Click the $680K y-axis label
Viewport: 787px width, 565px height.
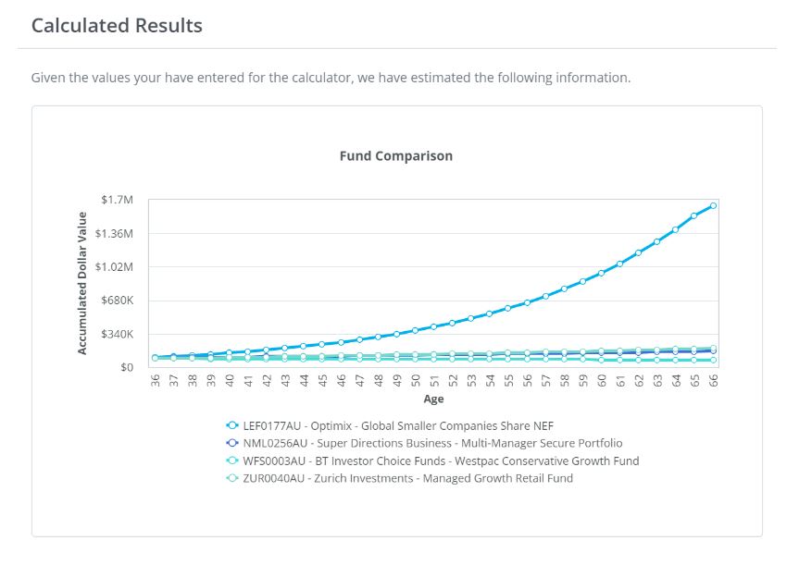(117, 301)
